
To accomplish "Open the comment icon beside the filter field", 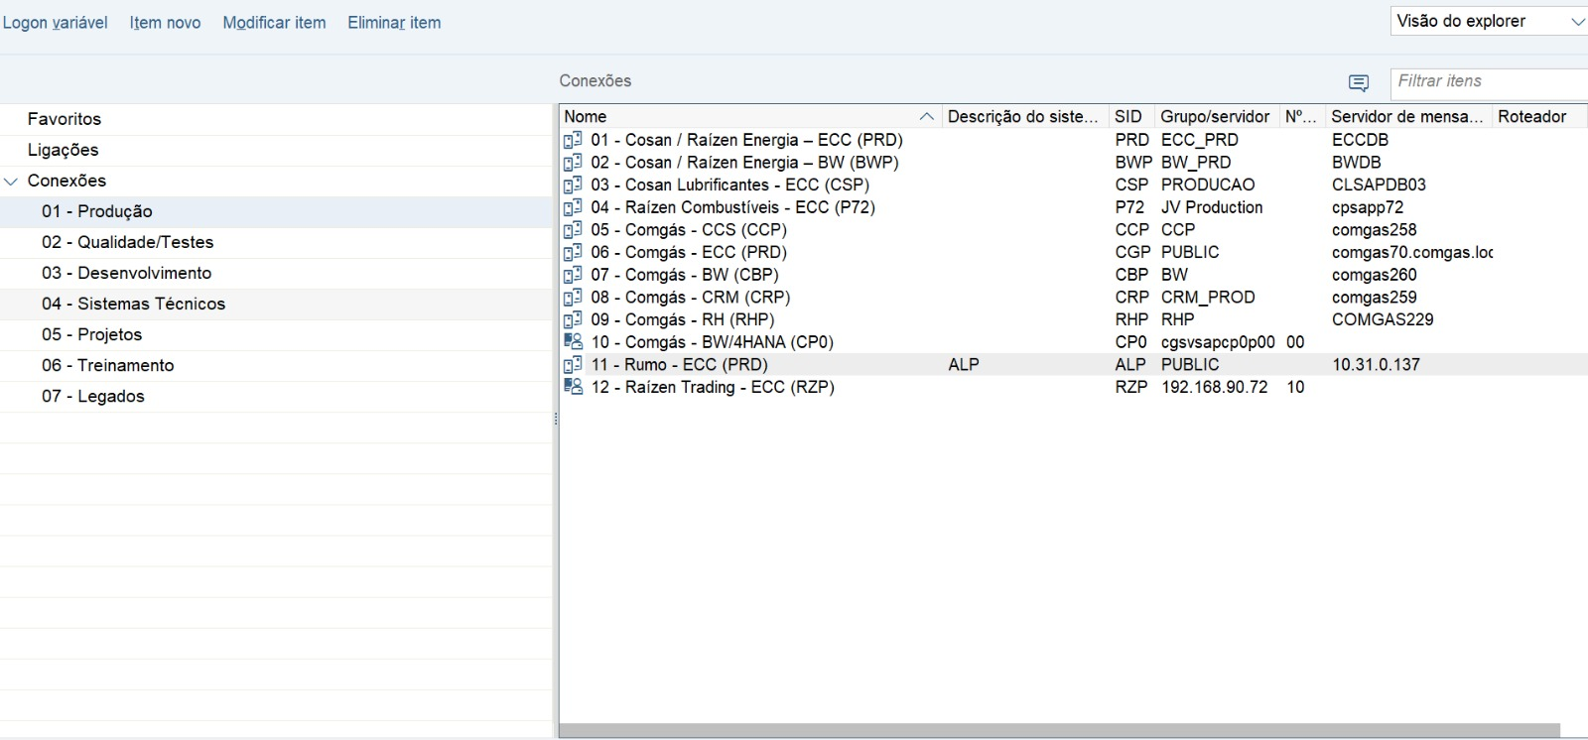I will 1359,82.
